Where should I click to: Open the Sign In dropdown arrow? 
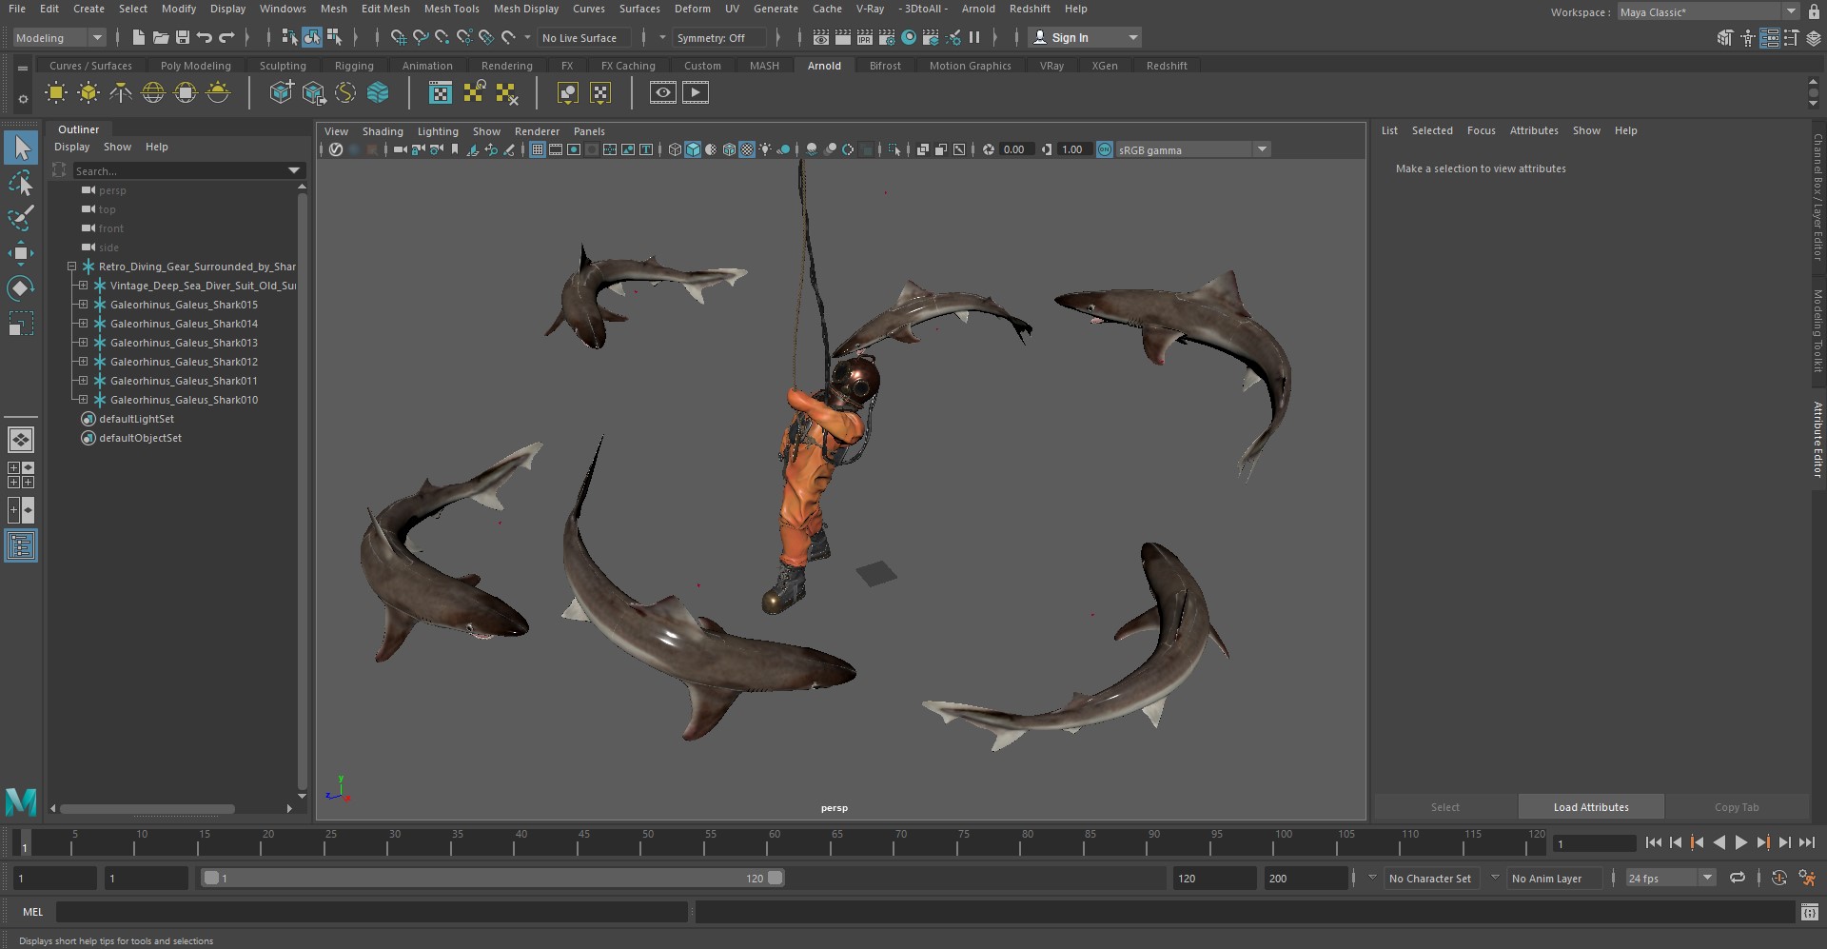(x=1132, y=37)
